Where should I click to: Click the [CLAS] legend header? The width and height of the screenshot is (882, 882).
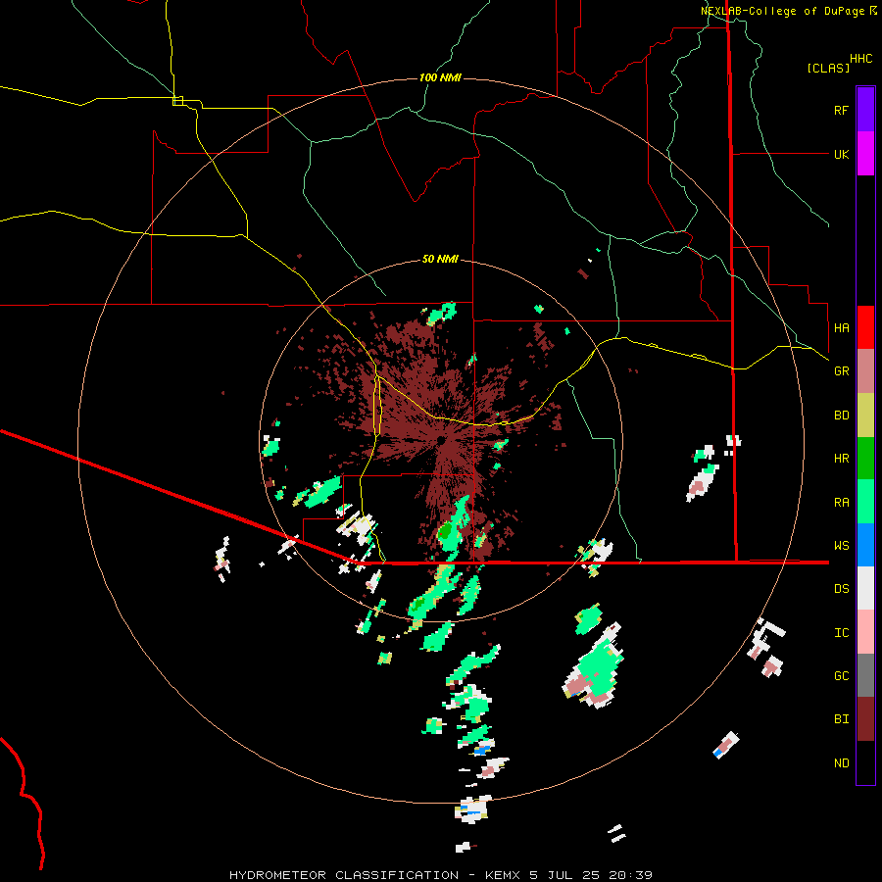click(x=828, y=69)
